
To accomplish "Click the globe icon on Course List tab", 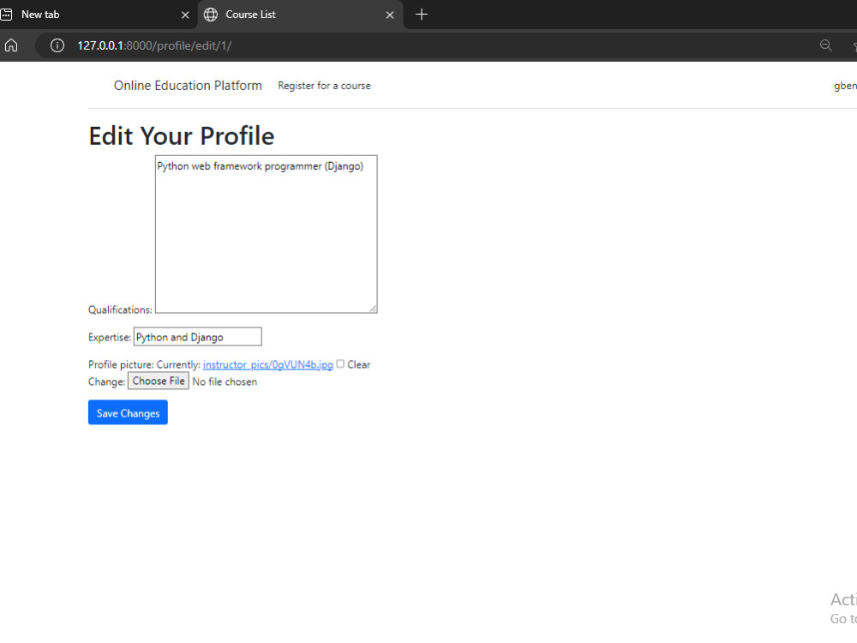I will point(211,15).
